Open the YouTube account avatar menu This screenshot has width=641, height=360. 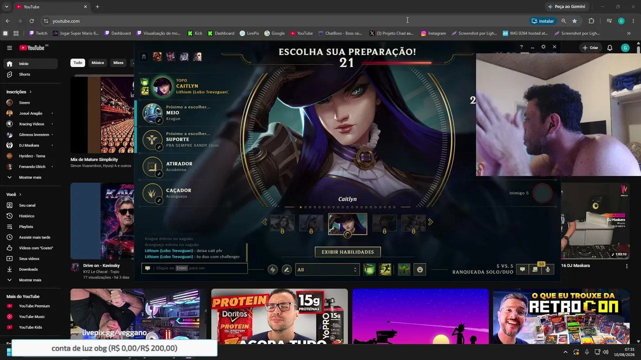click(625, 48)
